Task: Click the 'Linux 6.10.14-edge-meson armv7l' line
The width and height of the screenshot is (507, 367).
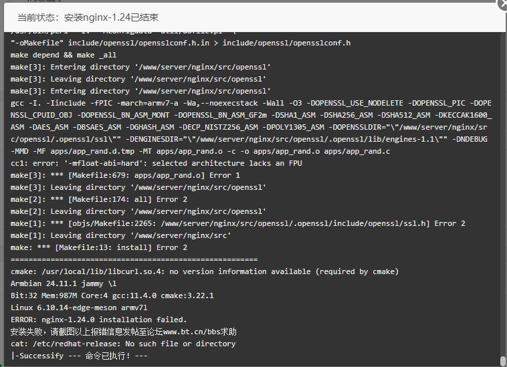Action: point(79,308)
